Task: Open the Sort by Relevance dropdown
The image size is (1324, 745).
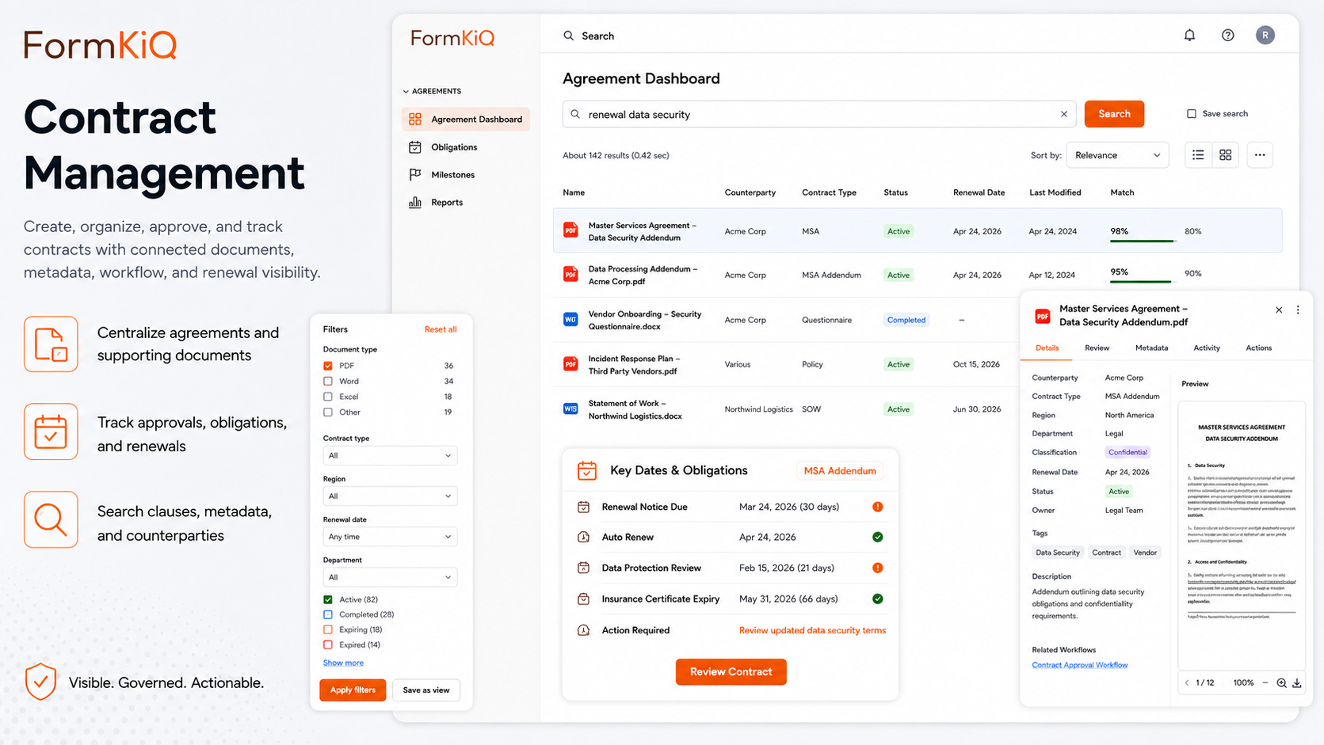Action: click(1117, 155)
